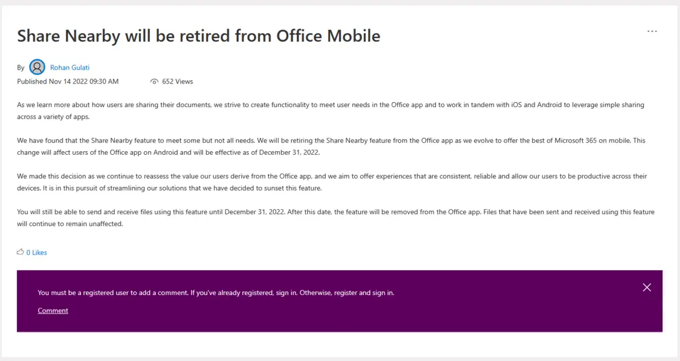Click the paragraph starting "You will still be able"
Image resolution: width=680 pixels, height=361 pixels.
335,218
